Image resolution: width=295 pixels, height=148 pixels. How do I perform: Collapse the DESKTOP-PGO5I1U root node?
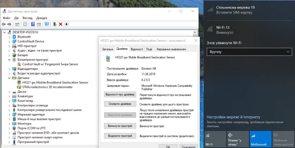coord(5,32)
